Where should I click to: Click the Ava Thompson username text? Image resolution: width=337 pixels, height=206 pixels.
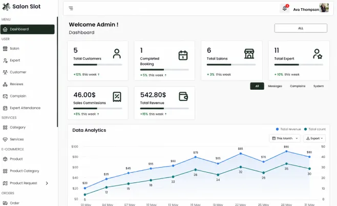(306, 10)
